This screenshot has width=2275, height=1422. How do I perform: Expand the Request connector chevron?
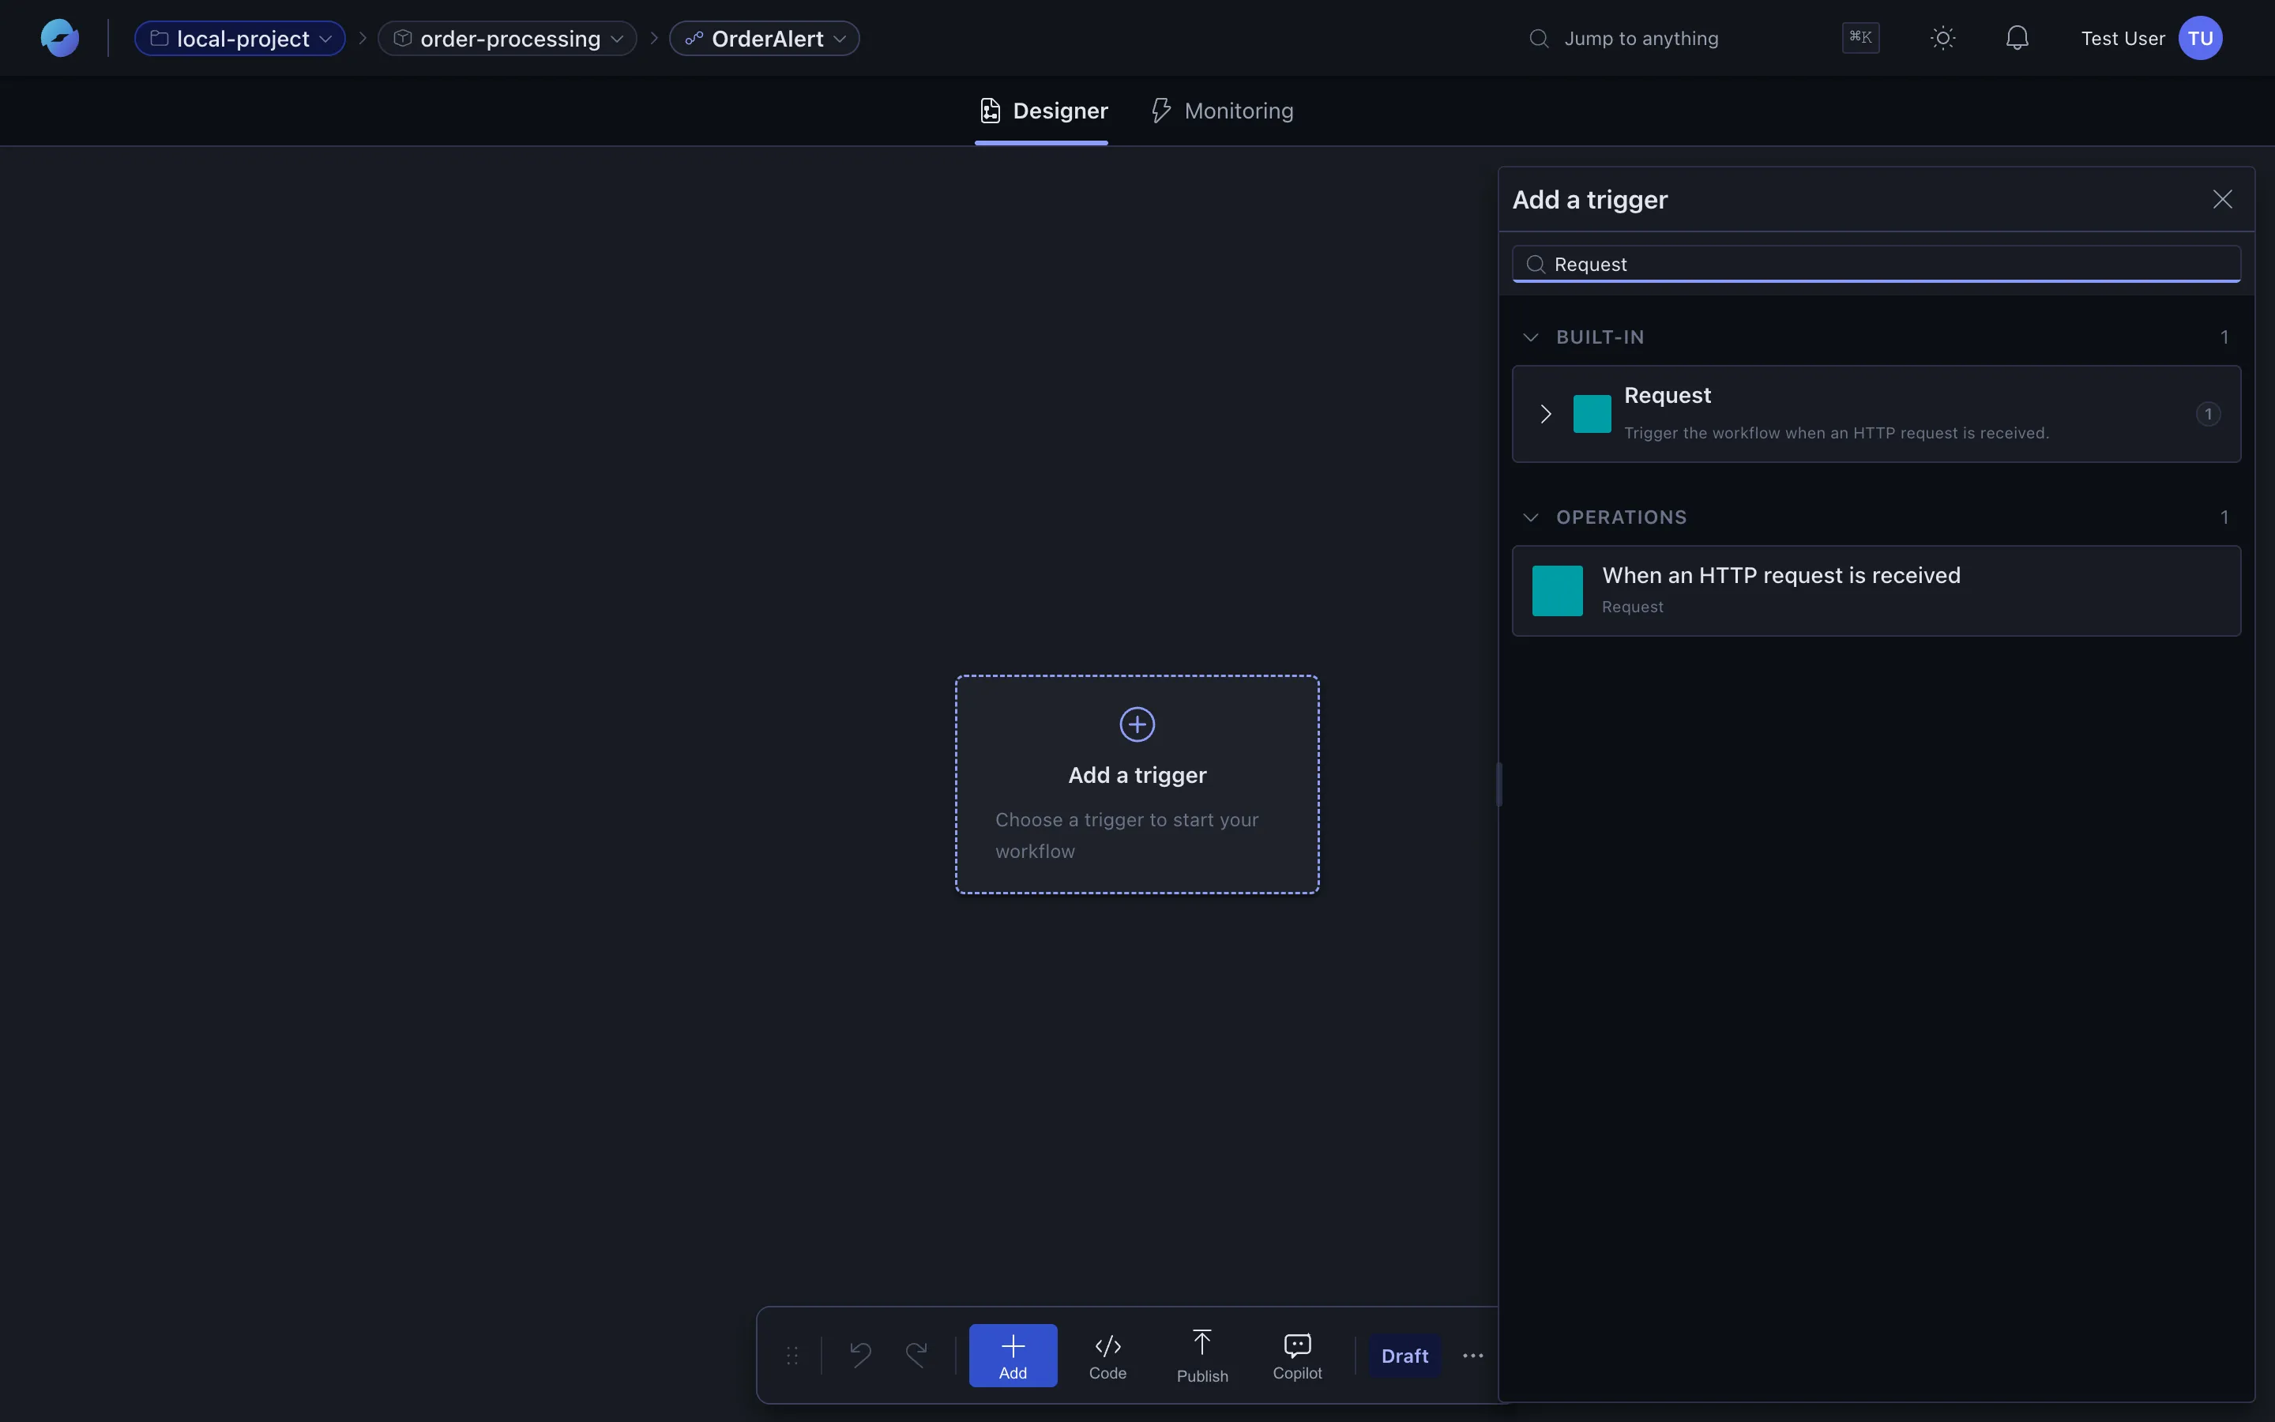pyautogui.click(x=1545, y=414)
